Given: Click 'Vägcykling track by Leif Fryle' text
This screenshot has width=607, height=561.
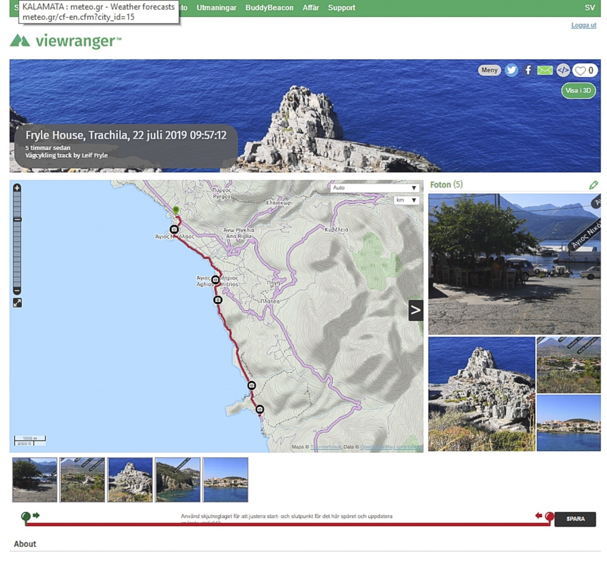Looking at the screenshot, I should tap(66, 155).
